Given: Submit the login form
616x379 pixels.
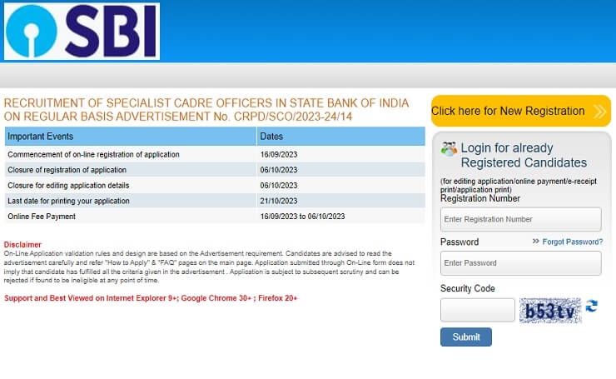Looking at the screenshot, I should pyautogui.click(x=466, y=337).
